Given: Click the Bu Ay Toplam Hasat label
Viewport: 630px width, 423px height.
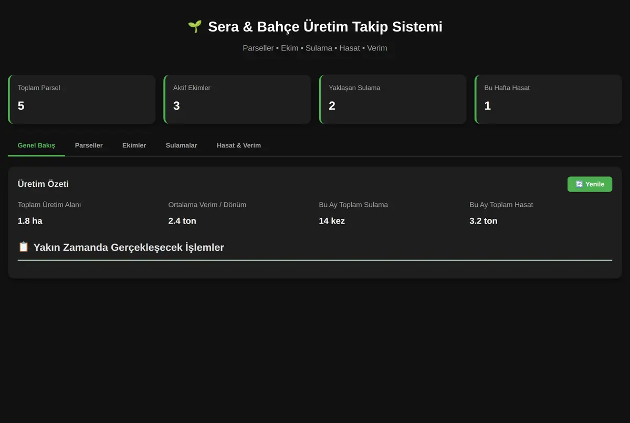Looking at the screenshot, I should coord(501,205).
